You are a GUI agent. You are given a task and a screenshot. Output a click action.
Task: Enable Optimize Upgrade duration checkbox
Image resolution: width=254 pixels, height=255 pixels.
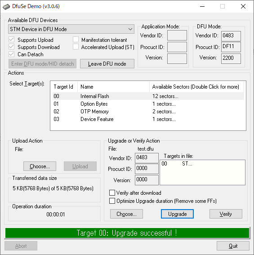[x=112, y=201]
